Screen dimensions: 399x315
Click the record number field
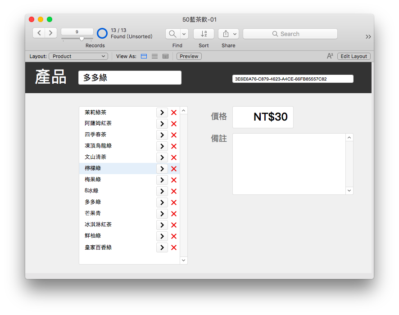tap(77, 32)
